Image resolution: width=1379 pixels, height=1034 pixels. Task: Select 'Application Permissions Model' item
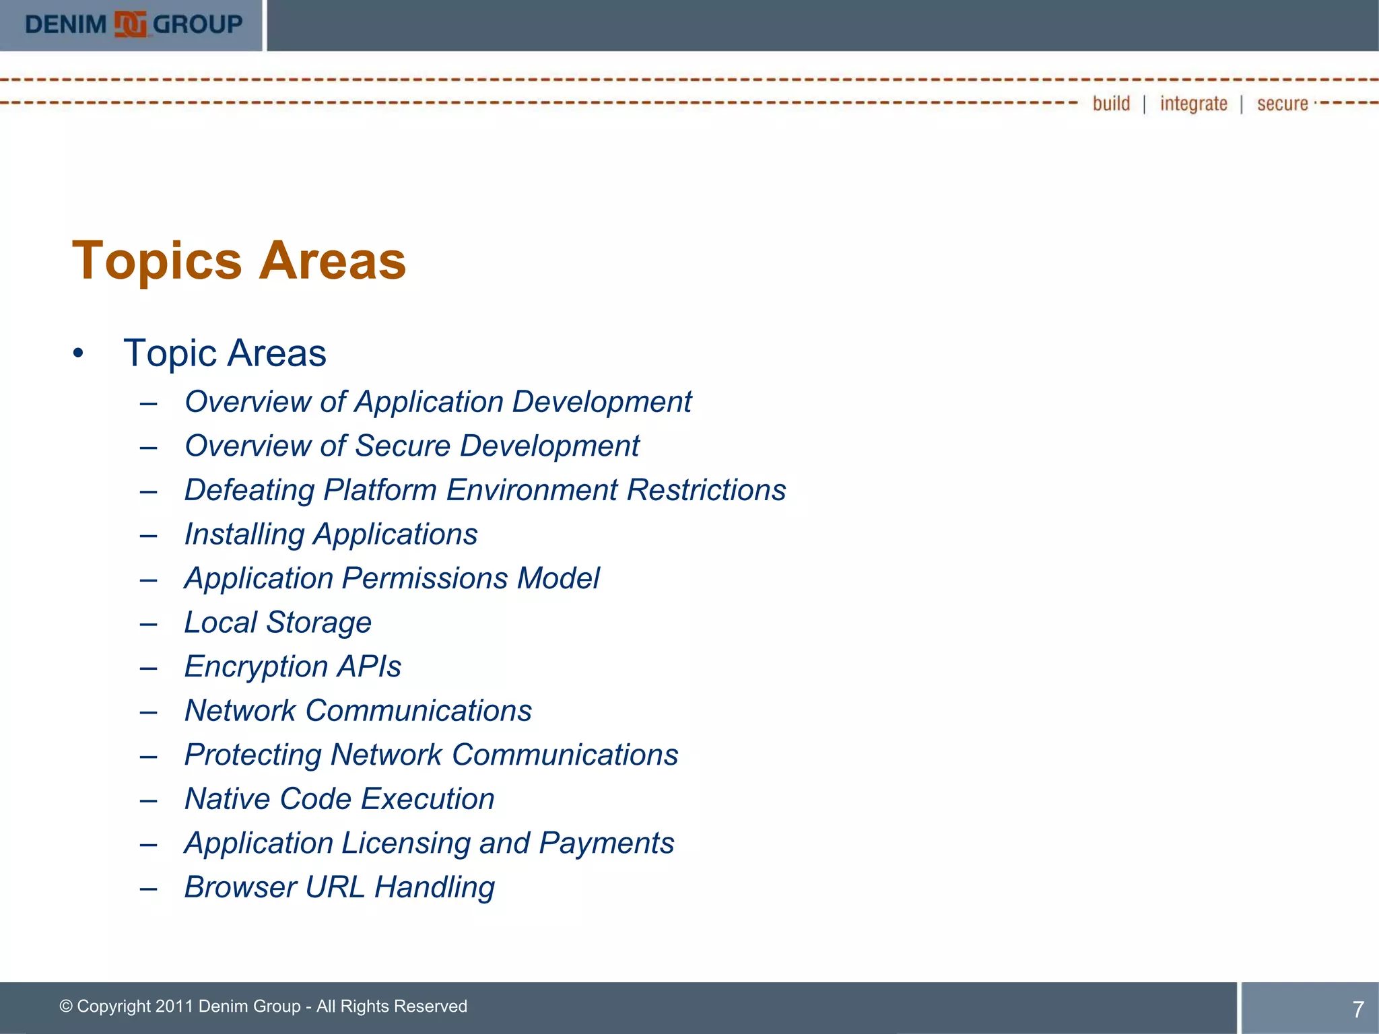point(392,579)
